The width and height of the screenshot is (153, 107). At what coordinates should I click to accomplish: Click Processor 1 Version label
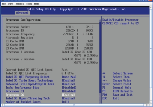pos(20,52)
